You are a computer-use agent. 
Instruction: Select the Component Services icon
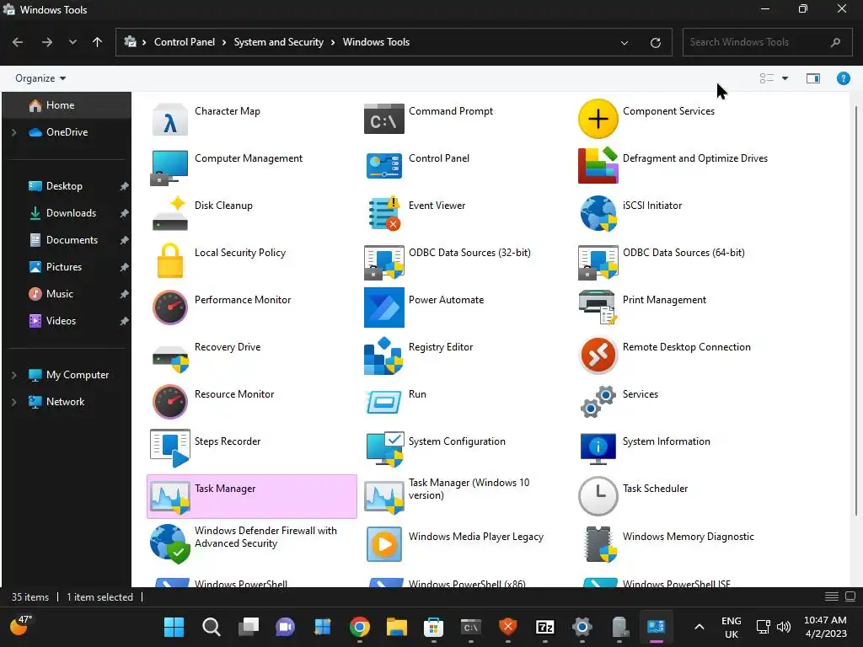[x=598, y=119]
